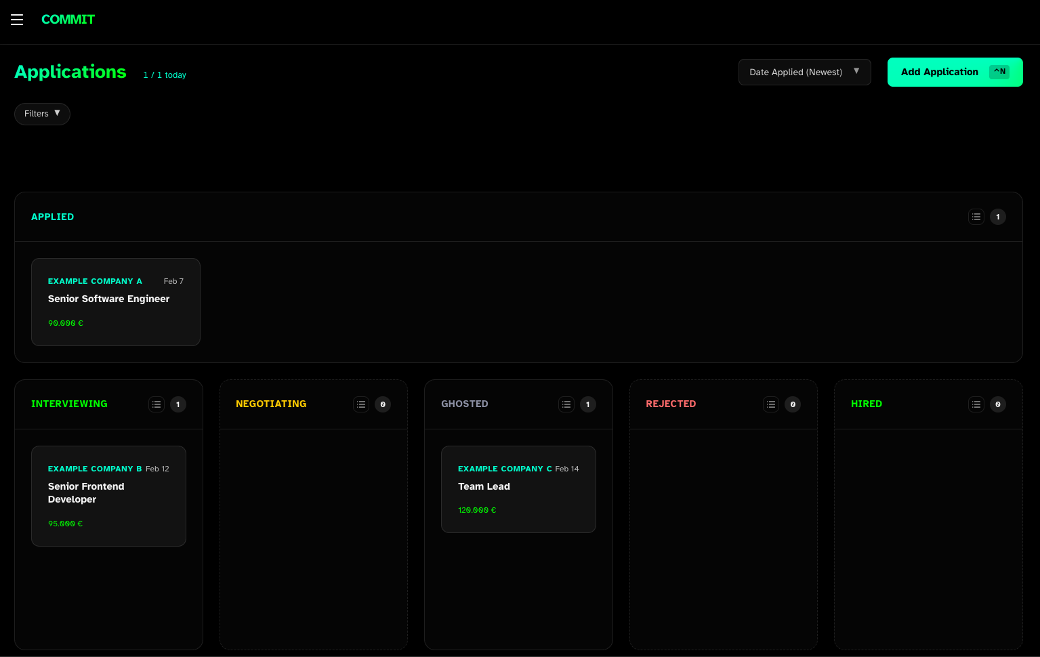Viewport: 1040px width, 657px height.
Task: Click the list icon in Hired column
Action: 976,404
